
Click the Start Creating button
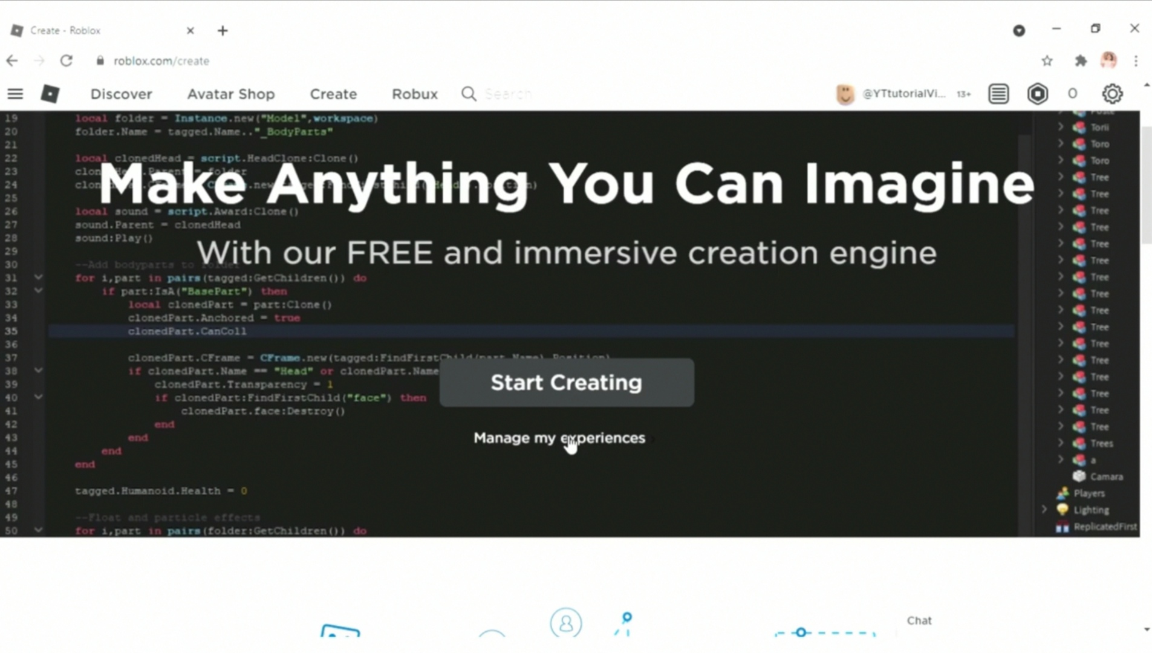pos(567,383)
